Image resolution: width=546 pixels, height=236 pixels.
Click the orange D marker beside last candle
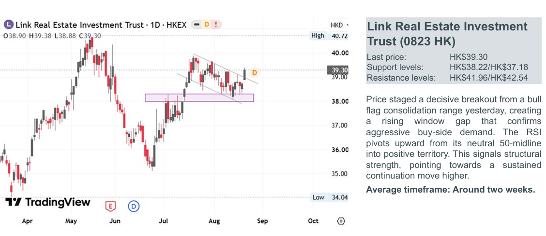tap(255, 73)
